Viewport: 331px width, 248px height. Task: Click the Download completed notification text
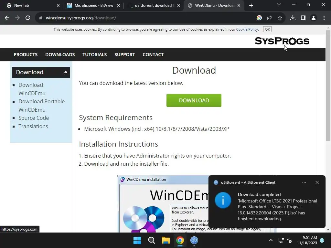[259, 194]
